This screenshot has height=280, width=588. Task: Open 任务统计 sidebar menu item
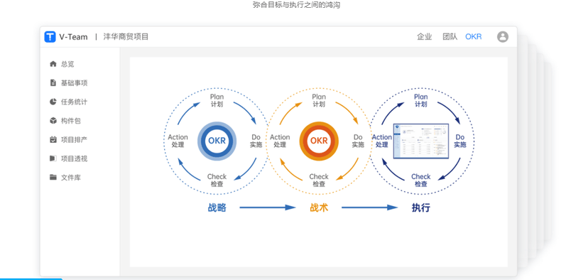(75, 102)
